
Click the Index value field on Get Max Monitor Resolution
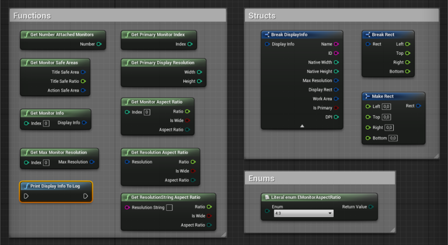coord(46,163)
